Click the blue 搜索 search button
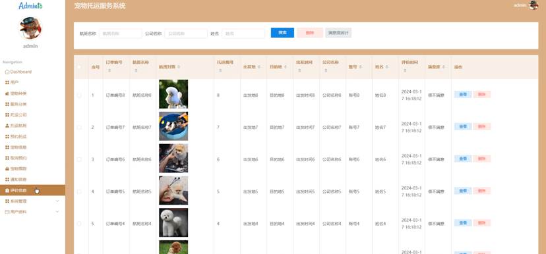The image size is (546, 254). [x=282, y=33]
